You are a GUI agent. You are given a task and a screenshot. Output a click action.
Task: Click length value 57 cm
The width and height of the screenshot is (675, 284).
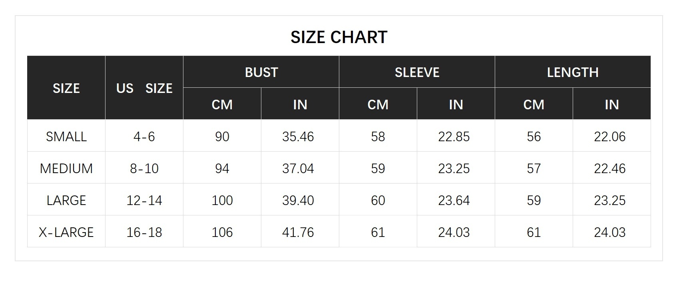click(x=534, y=168)
